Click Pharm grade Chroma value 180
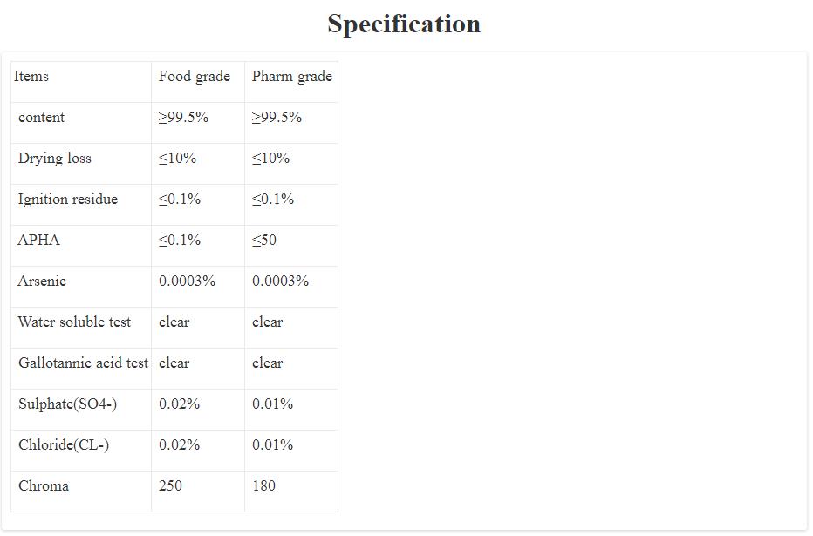 coord(264,485)
